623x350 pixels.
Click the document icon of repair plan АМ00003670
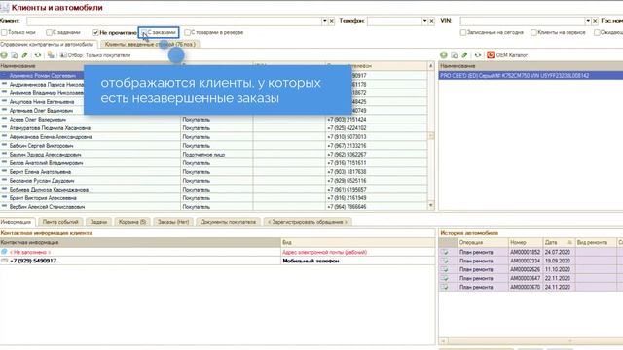[x=445, y=287]
